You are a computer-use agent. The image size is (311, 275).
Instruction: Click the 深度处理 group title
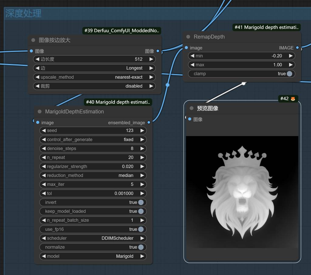[23, 13]
